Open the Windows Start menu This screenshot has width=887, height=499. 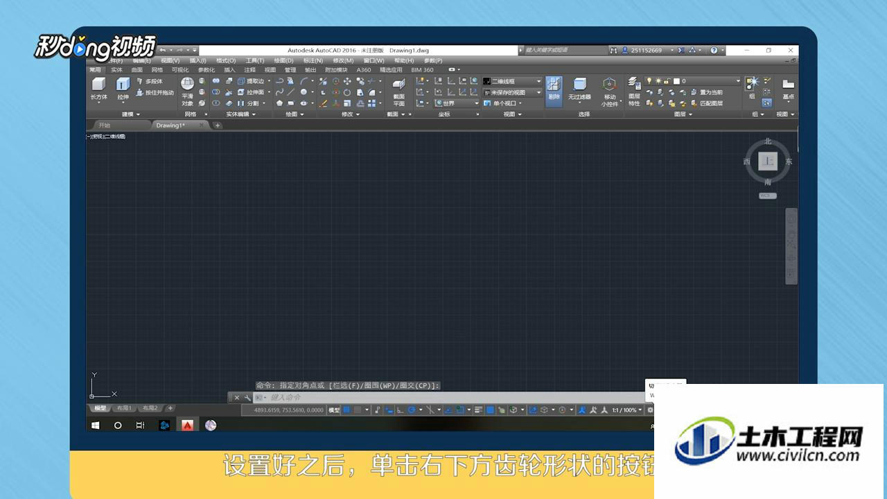click(95, 425)
